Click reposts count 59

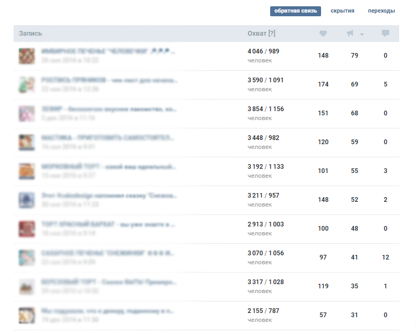[355, 142]
